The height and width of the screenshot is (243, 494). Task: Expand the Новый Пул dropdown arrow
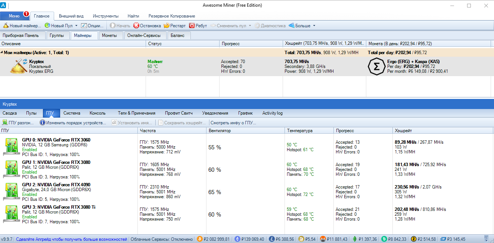point(76,26)
